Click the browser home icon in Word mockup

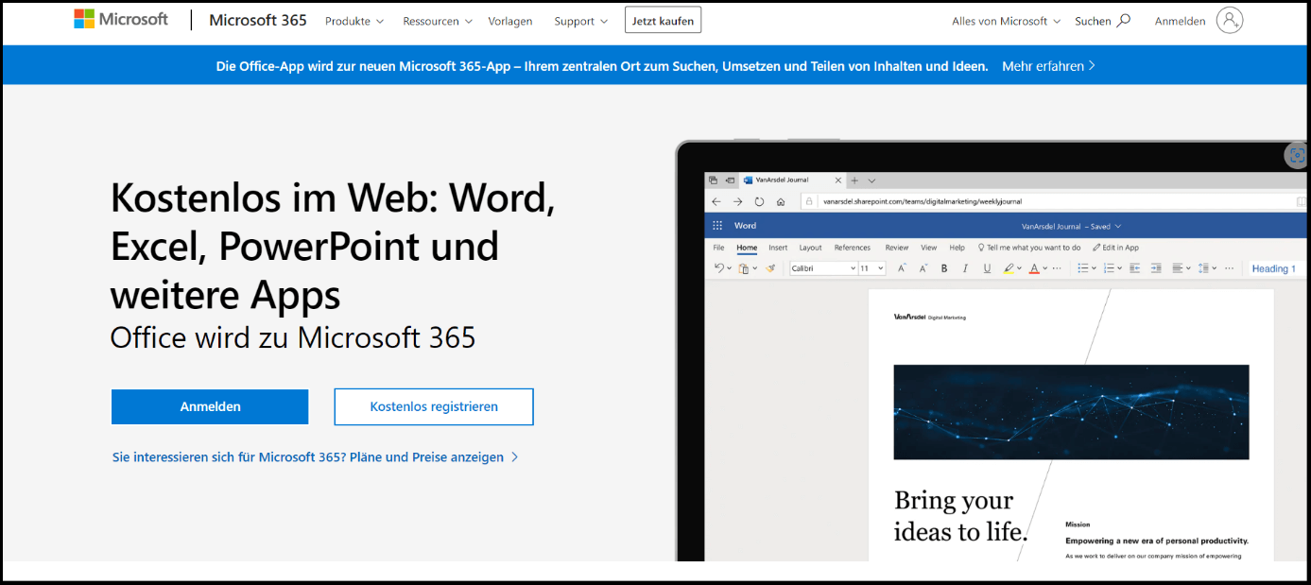tap(781, 201)
